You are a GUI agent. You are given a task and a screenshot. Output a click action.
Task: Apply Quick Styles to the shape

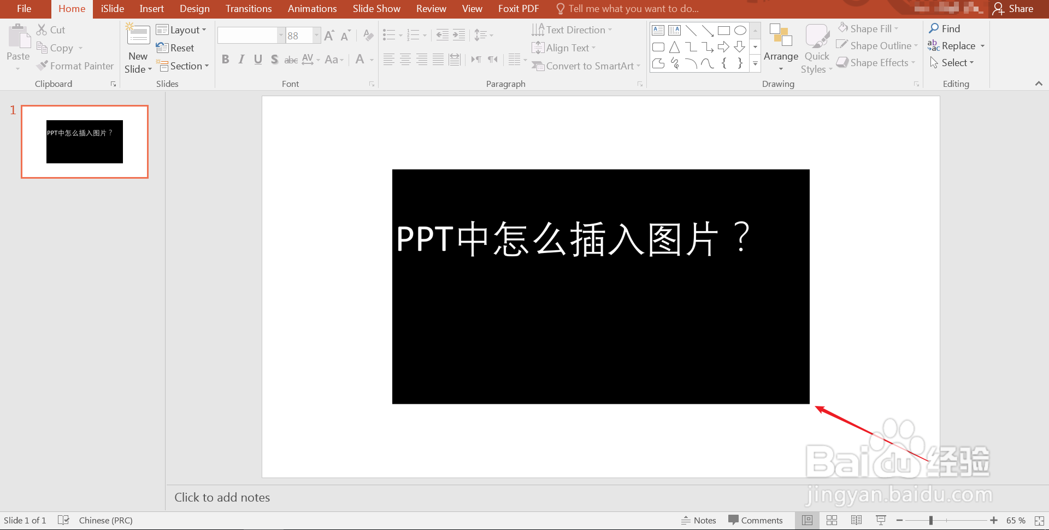point(816,48)
